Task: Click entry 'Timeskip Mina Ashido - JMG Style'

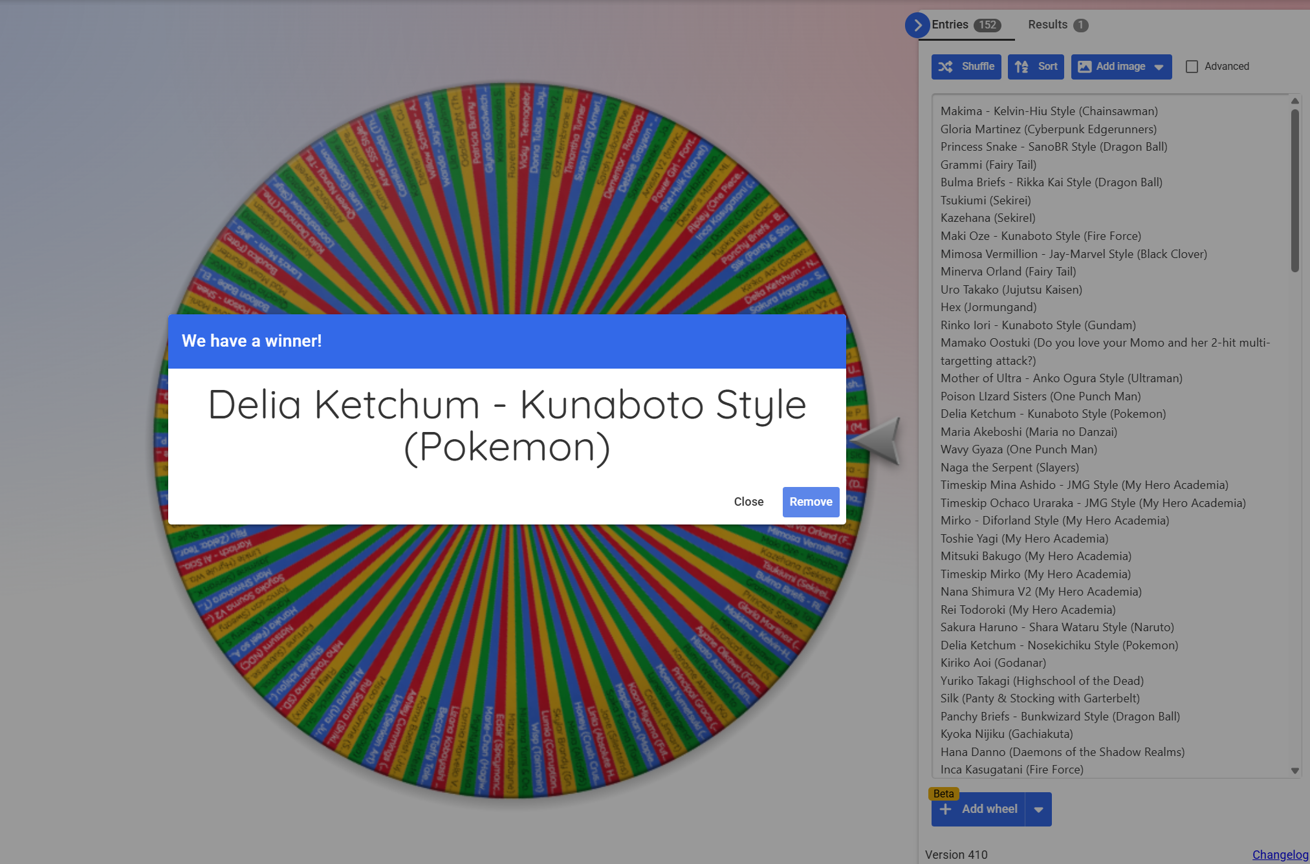Action: click(x=1084, y=485)
